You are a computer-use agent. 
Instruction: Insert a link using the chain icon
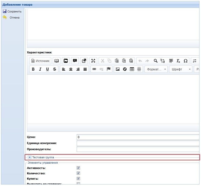coord(94,69)
